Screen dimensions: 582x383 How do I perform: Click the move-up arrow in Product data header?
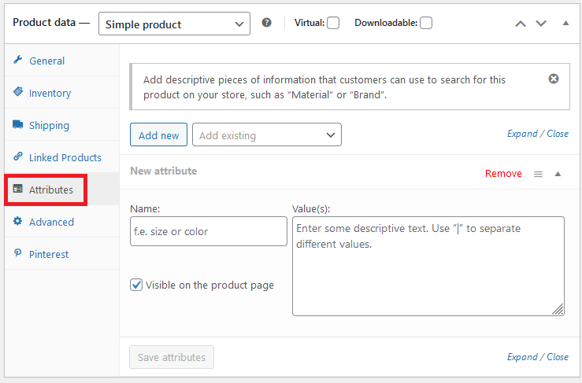[x=521, y=24]
